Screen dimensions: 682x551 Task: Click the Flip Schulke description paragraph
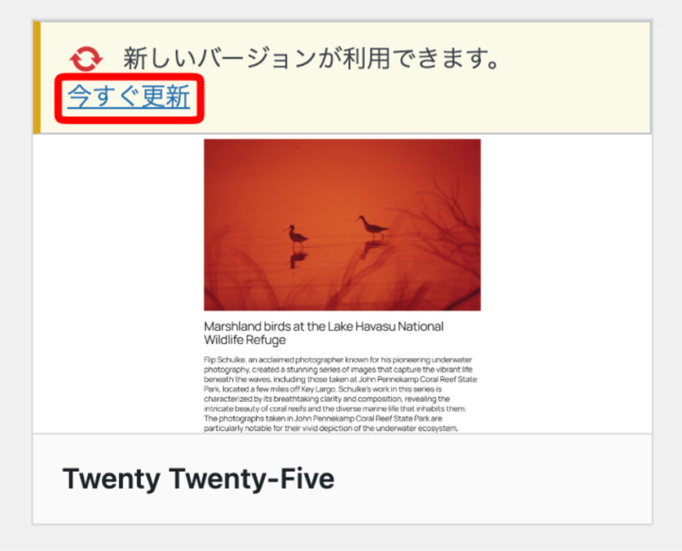(x=340, y=394)
